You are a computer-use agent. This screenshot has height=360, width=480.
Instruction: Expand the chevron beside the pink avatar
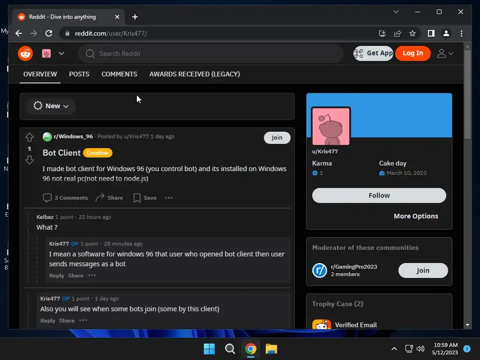pos(61,53)
